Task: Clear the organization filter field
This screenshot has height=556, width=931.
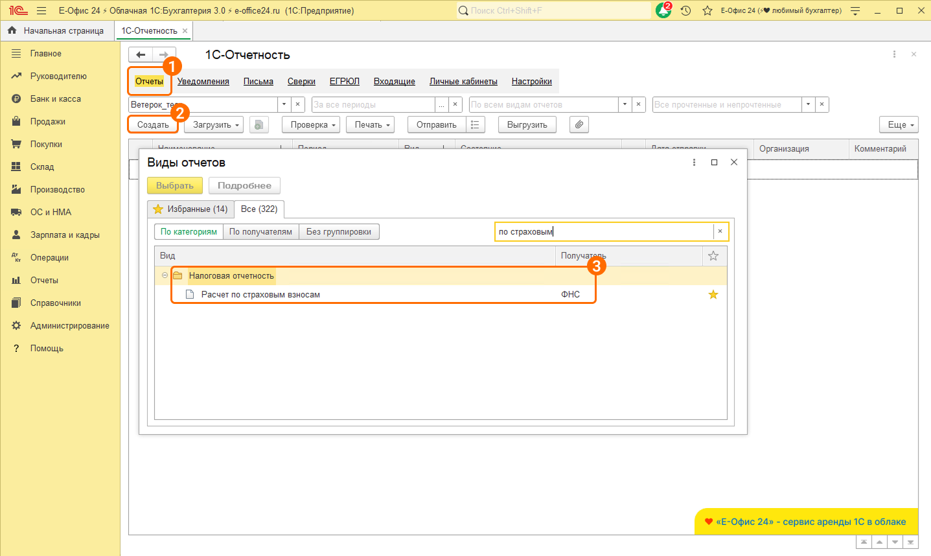Action: pos(298,104)
